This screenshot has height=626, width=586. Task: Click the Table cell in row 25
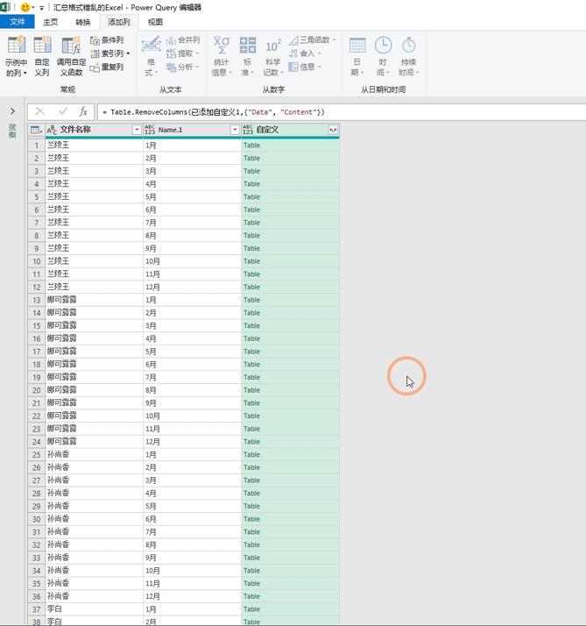[291, 454]
